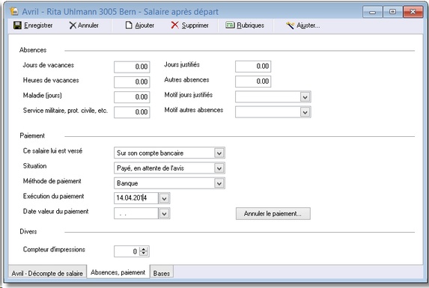Screen dimensions: 429x288
Task: Close the Salaire après départ window
Action: pyautogui.click(x=413, y=12)
